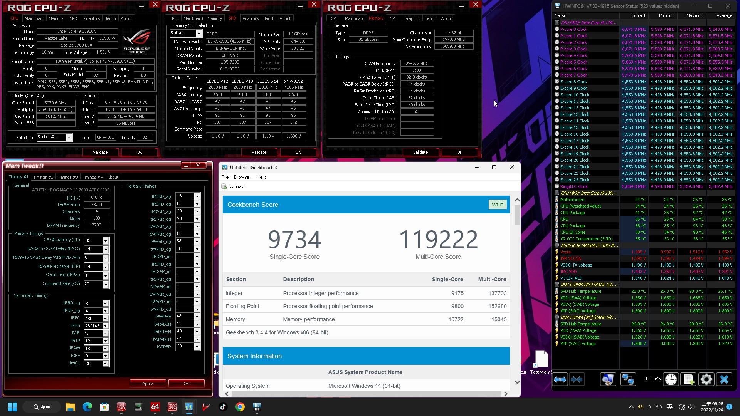This screenshot has height=416, width=740.
Task: Click HWiNFO expand columns arrows button
Action: 560,379
